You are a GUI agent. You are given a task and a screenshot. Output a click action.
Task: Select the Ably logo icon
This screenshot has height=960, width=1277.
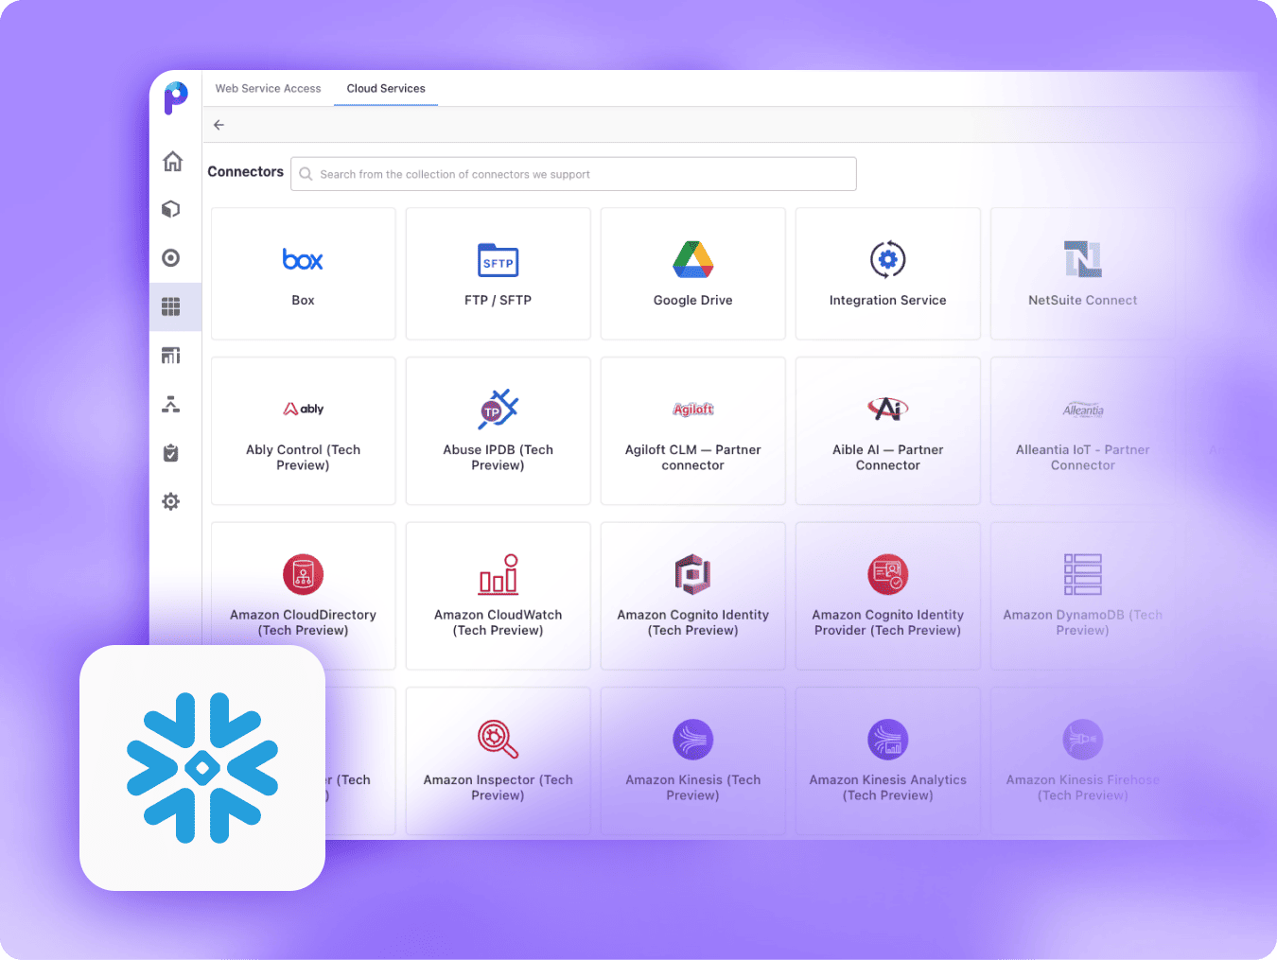(304, 409)
